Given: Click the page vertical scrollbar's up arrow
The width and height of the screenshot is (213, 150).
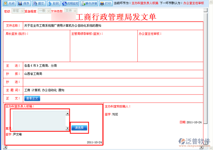Looking at the screenshot, I should (x=205, y=10).
